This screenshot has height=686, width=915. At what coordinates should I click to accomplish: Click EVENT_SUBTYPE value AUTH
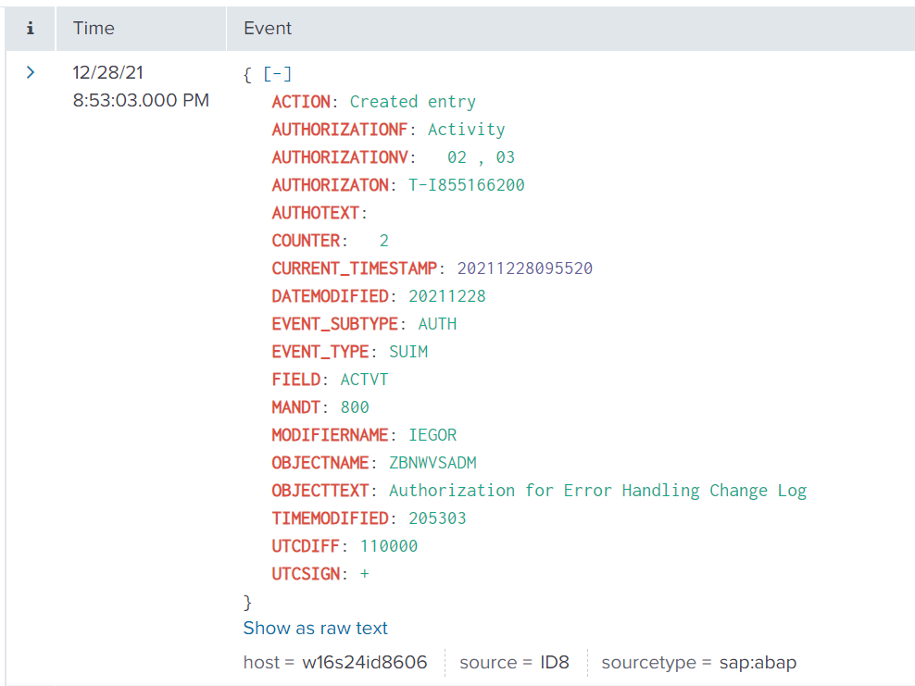coord(437,324)
